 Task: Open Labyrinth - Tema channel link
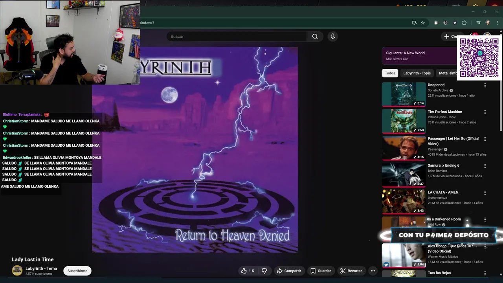point(41,268)
